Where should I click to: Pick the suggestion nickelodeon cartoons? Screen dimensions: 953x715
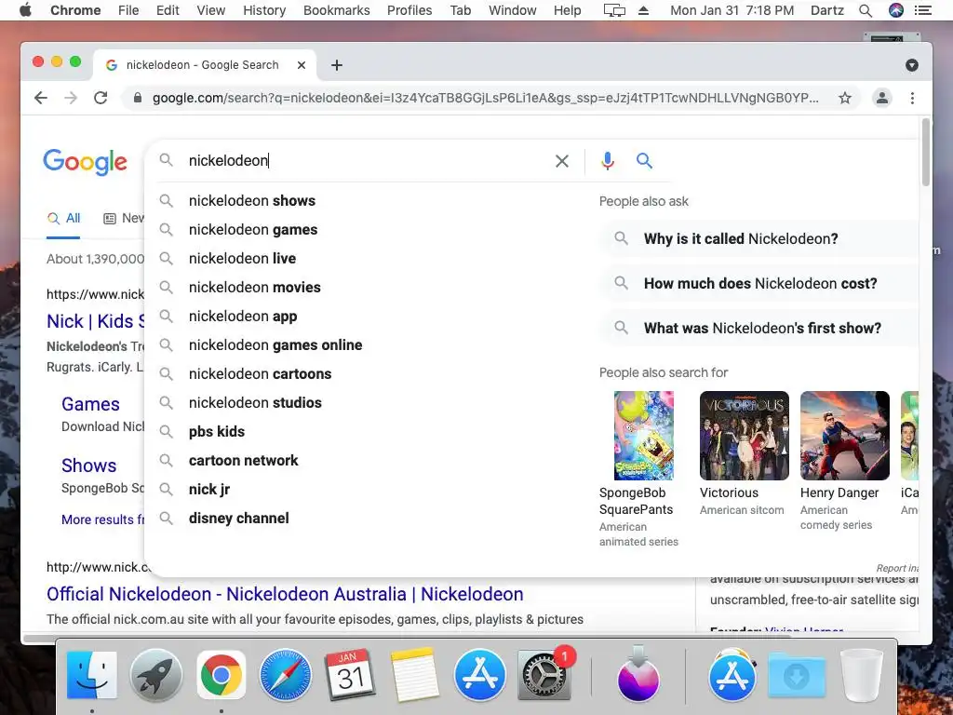[261, 374]
